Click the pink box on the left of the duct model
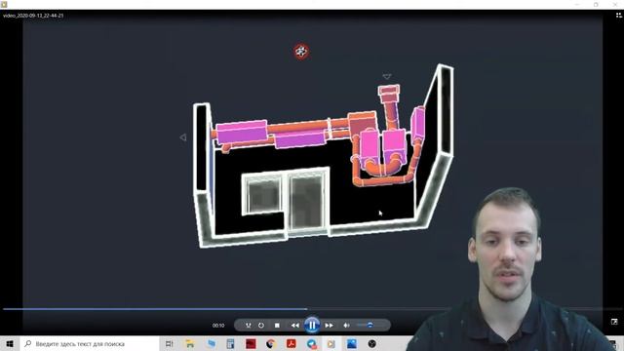 coord(242,133)
